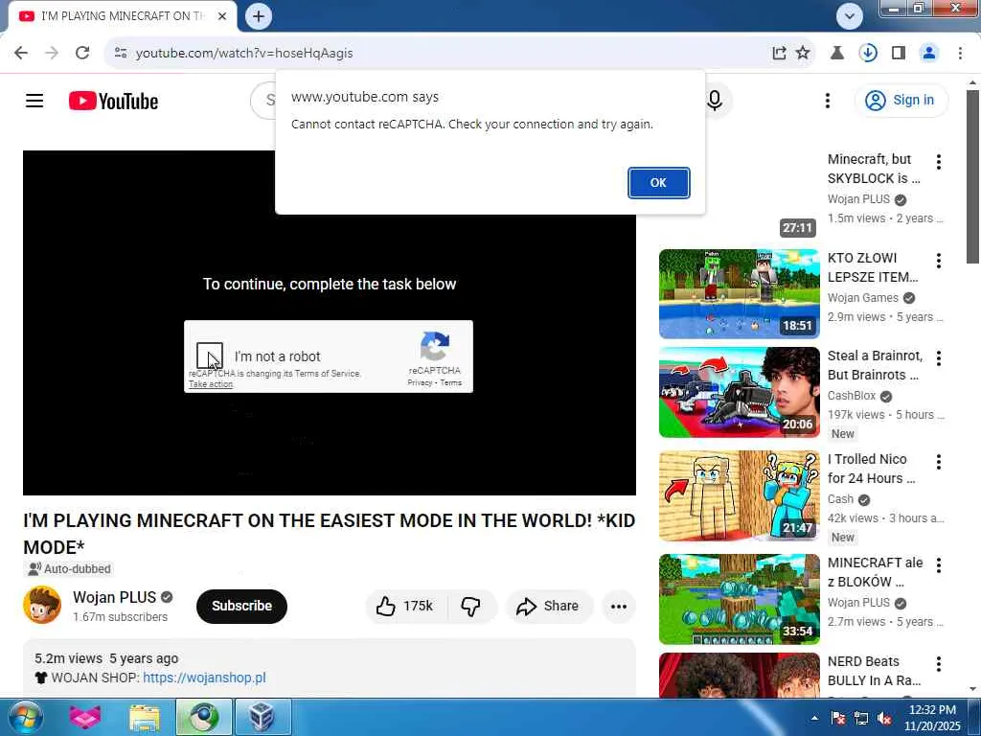Click the reCAPTCHA Take action link
Viewport: 981px width, 736px height.
[x=211, y=384]
